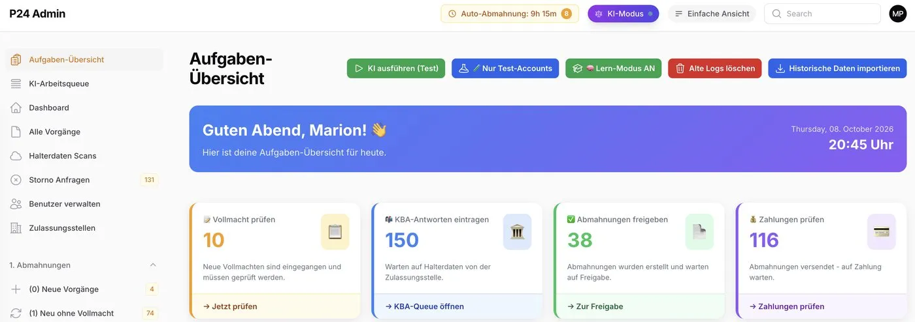Click the 131 badge on Storno Anfragen
This screenshot has width=915, height=322.
149,180
